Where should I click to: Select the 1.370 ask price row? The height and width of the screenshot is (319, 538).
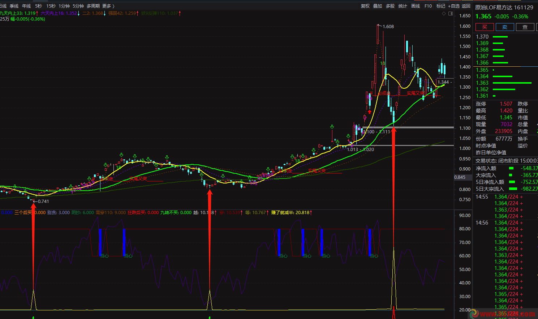click(505, 37)
